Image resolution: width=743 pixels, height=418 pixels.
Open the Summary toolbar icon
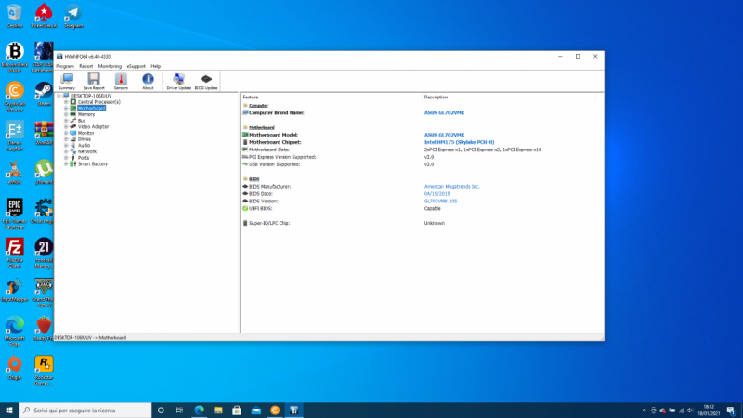[x=66, y=81]
